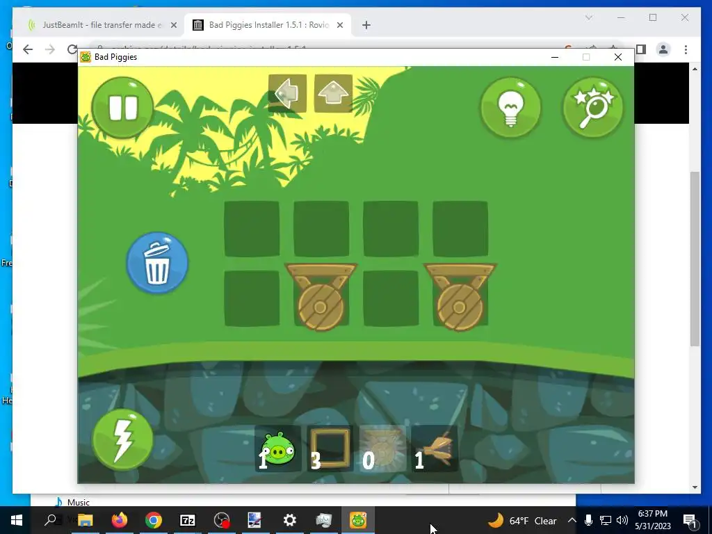Select the wooden frame part
The height and width of the screenshot is (534, 712).
pos(330,448)
